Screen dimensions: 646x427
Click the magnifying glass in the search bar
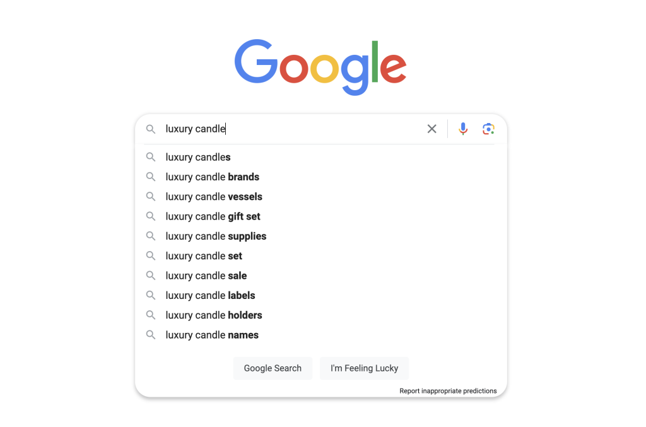151,129
